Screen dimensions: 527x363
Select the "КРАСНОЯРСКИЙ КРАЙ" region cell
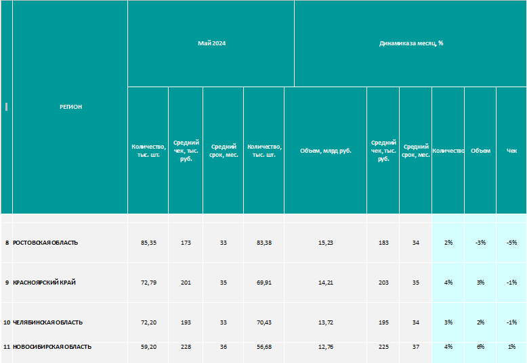pos(70,283)
